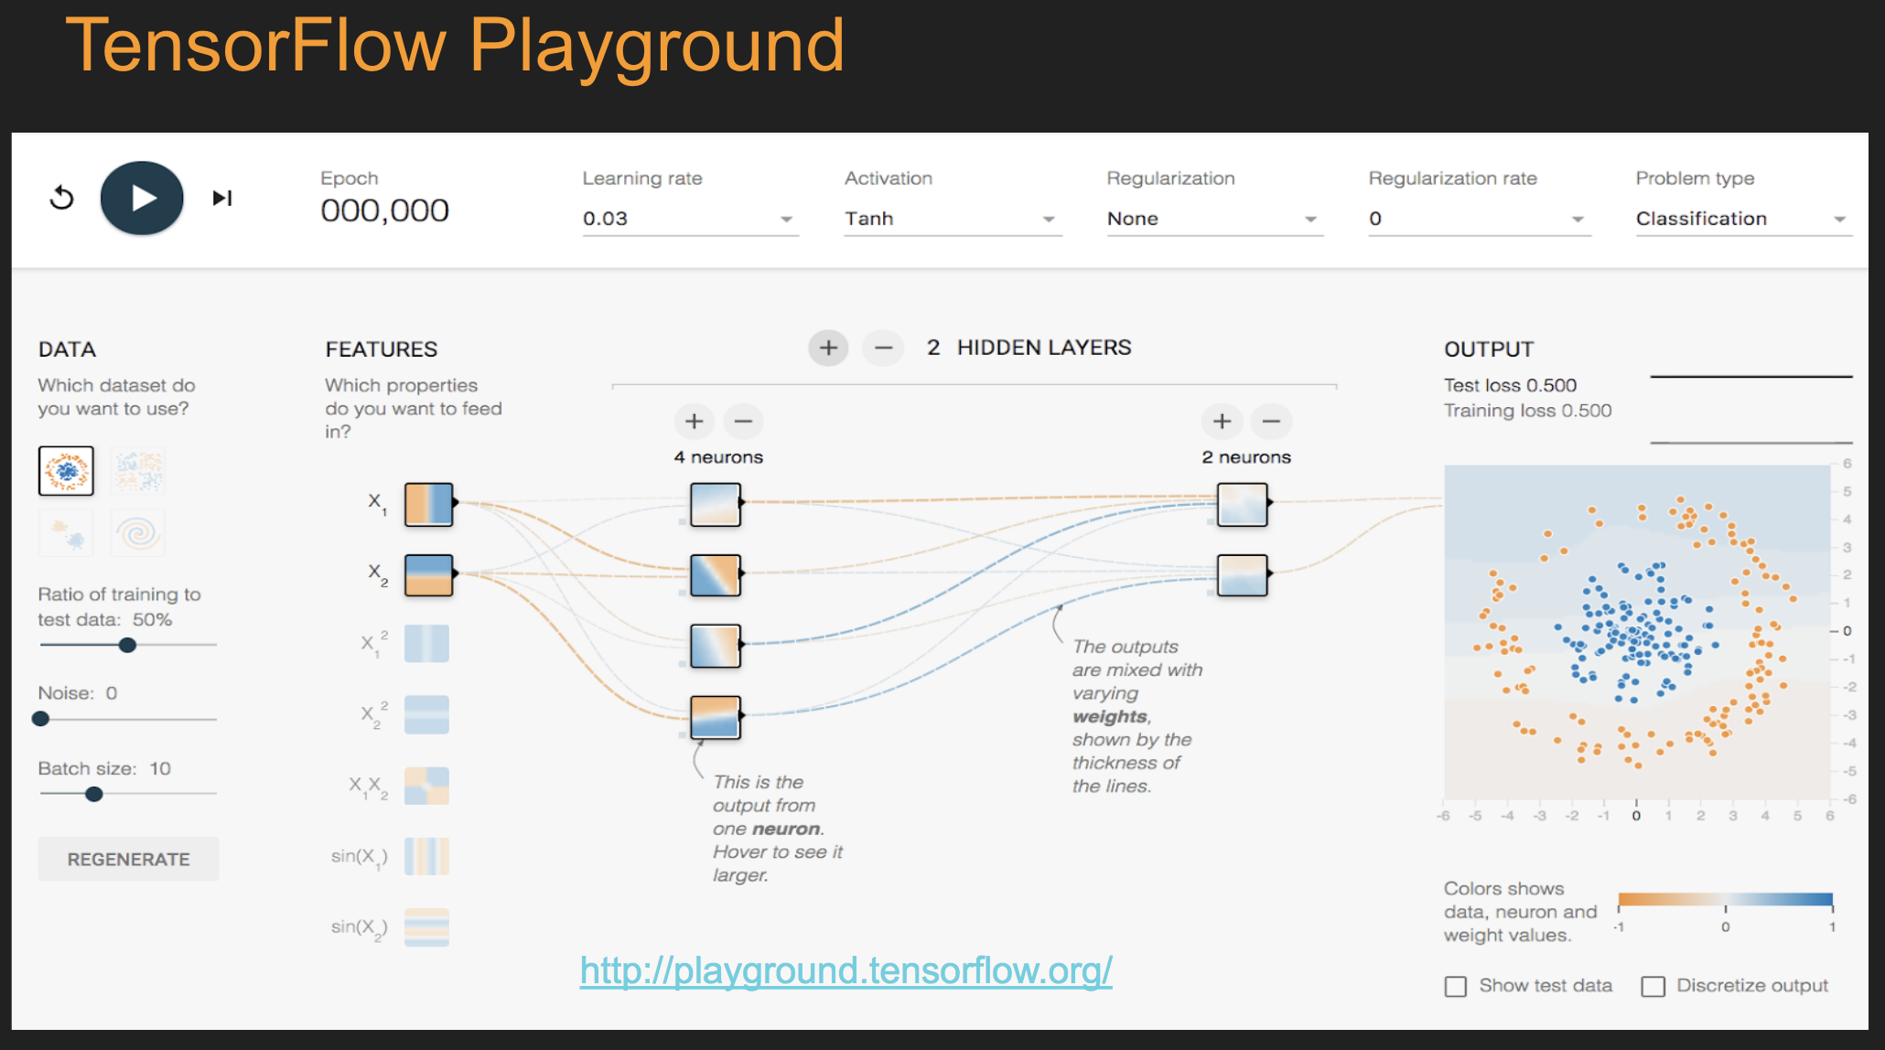Click the third neuron in first hidden layer
Viewport: 1885px width, 1050px height.
point(715,646)
